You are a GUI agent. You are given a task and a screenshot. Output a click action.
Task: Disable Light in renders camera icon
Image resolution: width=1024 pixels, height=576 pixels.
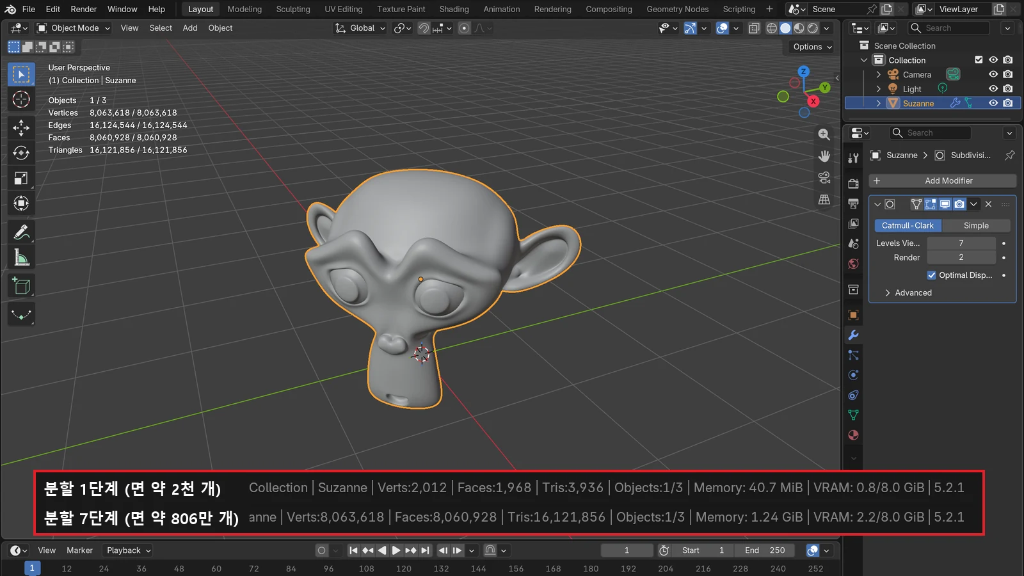(1008, 89)
